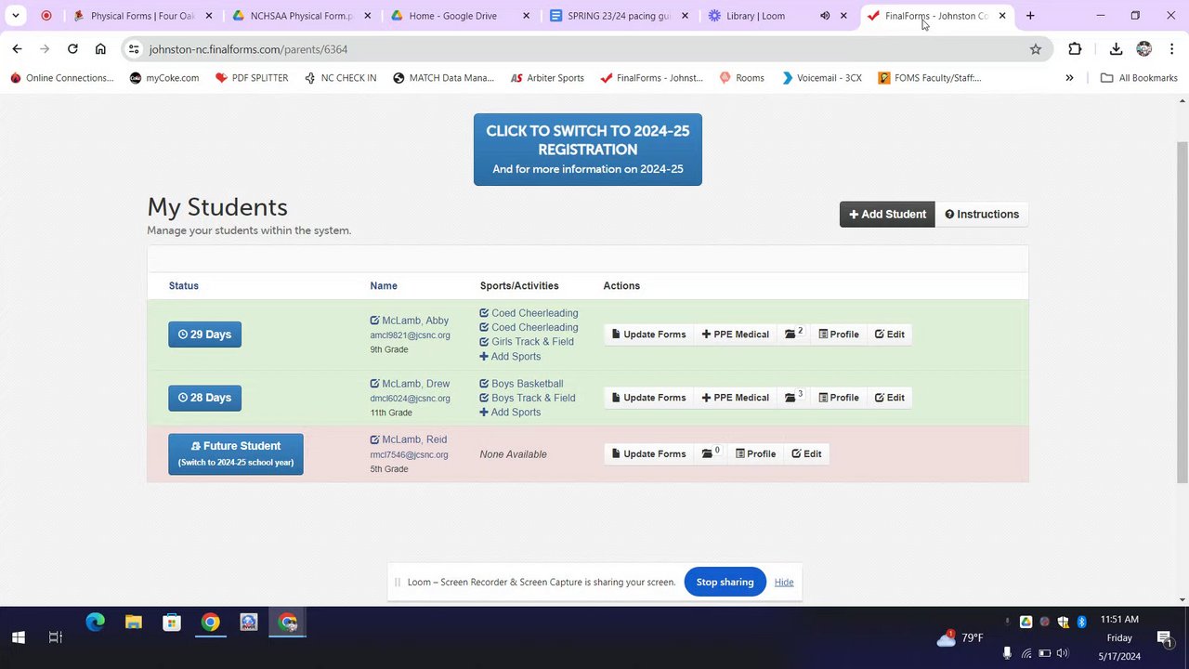
Task: Open Chrome three-dot menu
Action: pyautogui.click(x=1170, y=49)
